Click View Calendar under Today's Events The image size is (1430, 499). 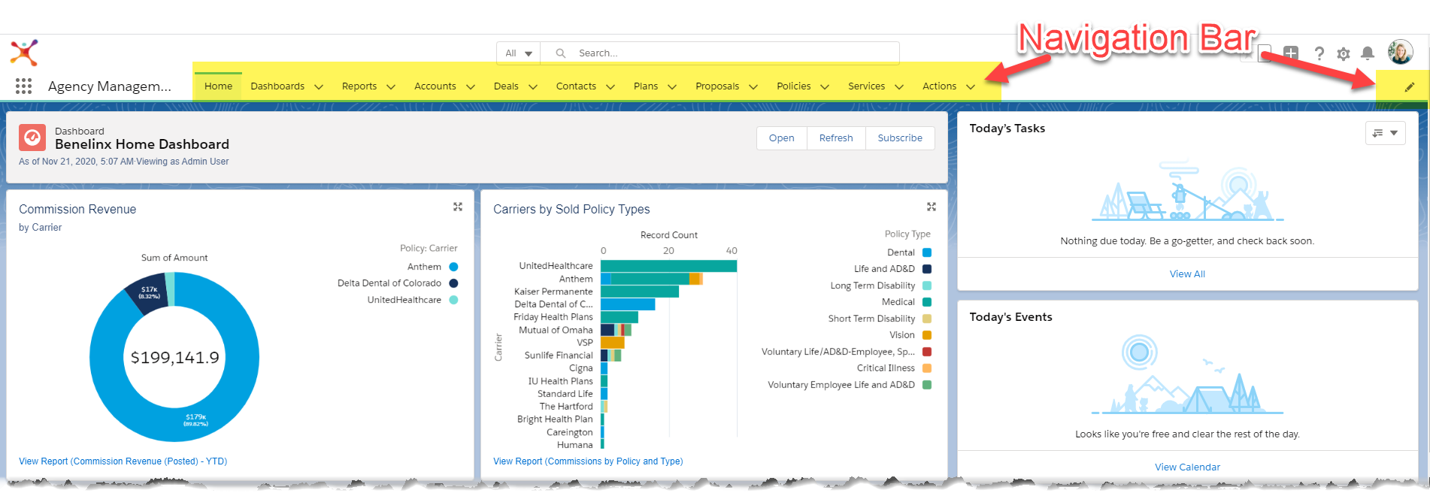[1187, 467]
